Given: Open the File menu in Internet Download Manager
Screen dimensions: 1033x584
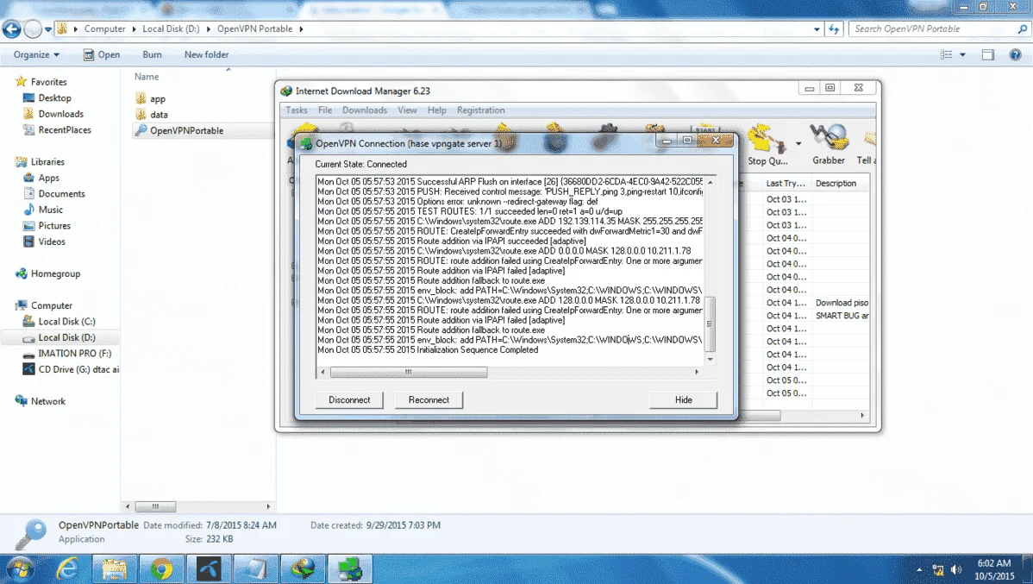Looking at the screenshot, I should click(325, 110).
